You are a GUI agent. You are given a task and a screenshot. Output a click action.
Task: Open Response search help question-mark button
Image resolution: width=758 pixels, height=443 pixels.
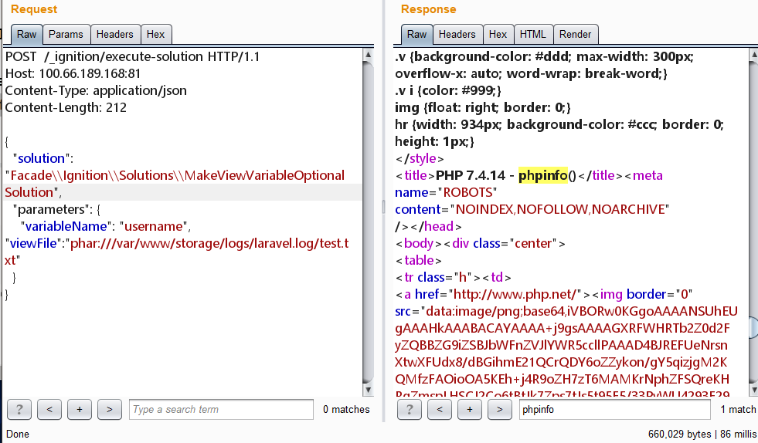pyautogui.click(x=410, y=410)
